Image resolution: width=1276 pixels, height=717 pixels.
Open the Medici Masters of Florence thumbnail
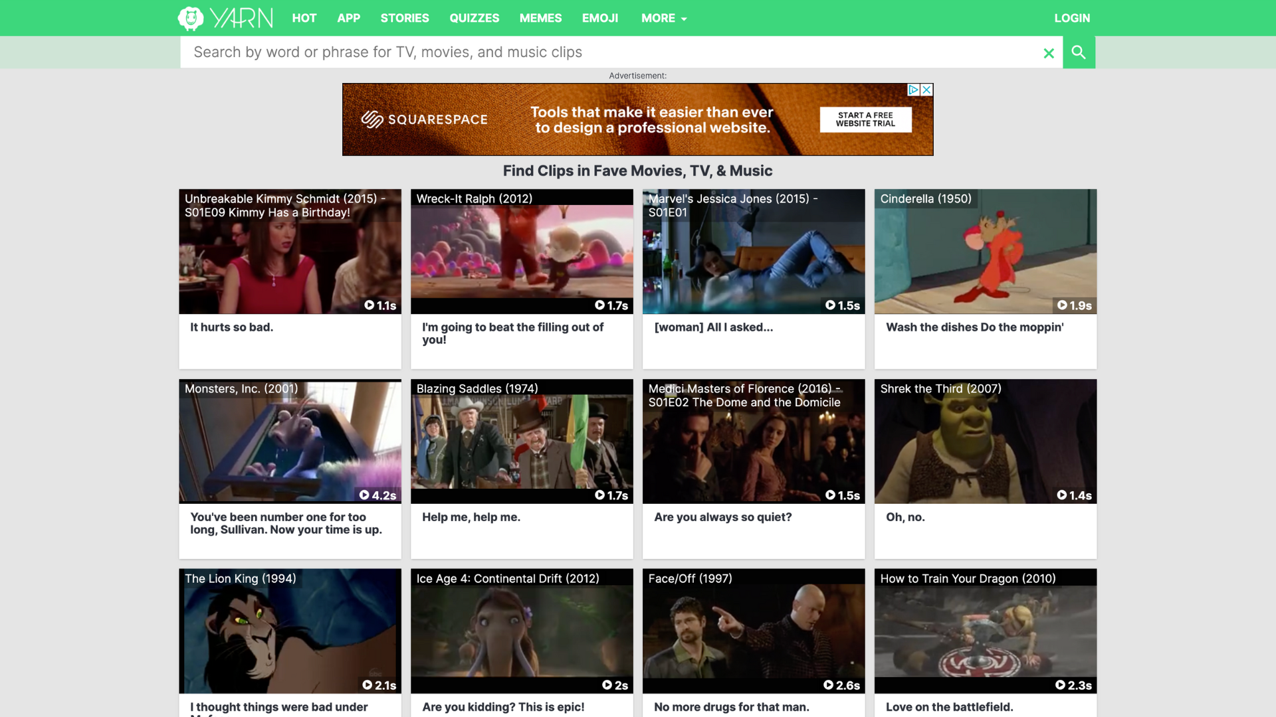pyautogui.click(x=754, y=441)
